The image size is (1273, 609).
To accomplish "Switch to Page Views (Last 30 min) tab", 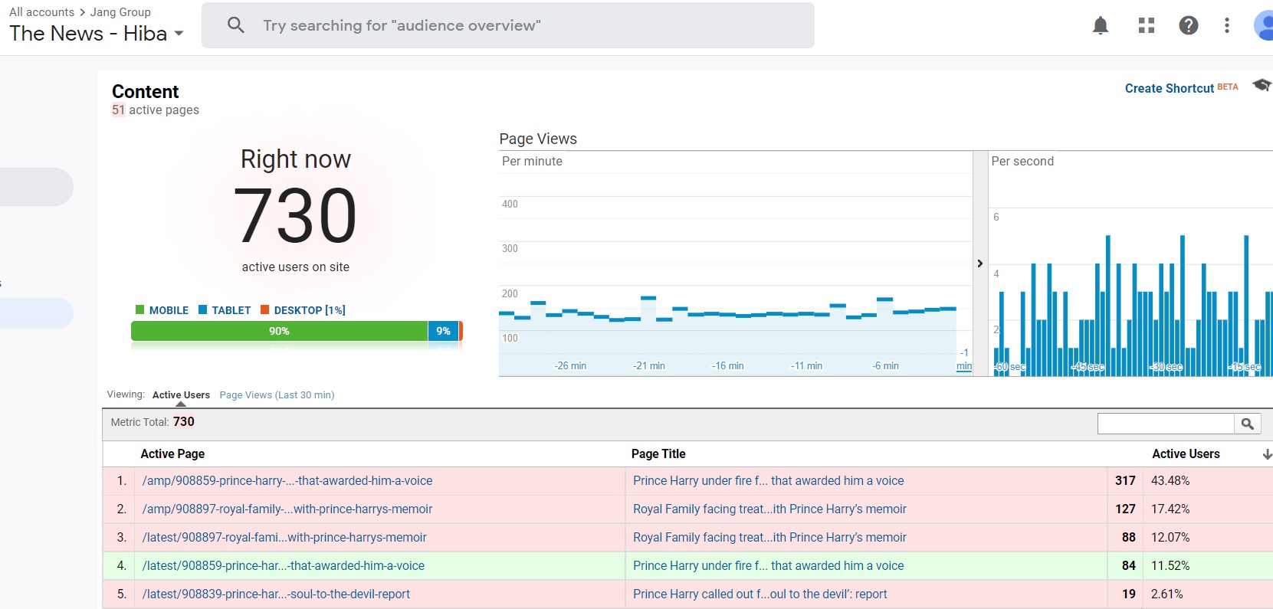I will 277,395.
